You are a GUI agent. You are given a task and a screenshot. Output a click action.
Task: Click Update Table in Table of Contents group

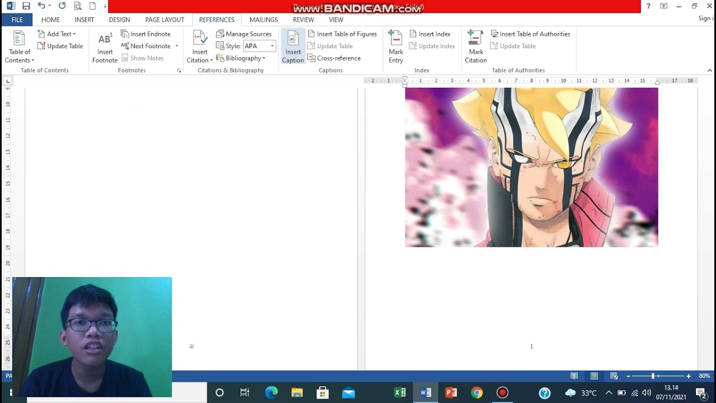pyautogui.click(x=60, y=46)
